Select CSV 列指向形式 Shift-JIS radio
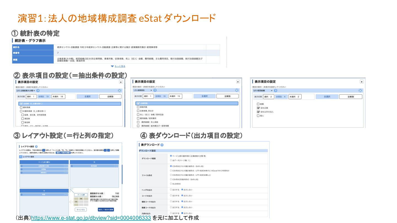This screenshot has width=397, height=223. [171, 179]
